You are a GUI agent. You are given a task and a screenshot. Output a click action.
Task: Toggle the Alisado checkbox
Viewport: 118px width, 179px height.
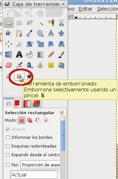(x=8, y=129)
